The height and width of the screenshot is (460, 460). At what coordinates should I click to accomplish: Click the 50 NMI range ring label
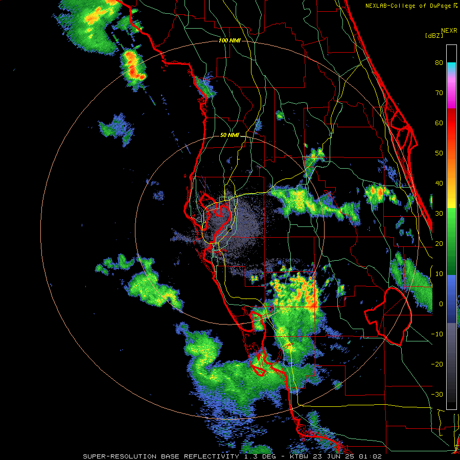point(229,135)
